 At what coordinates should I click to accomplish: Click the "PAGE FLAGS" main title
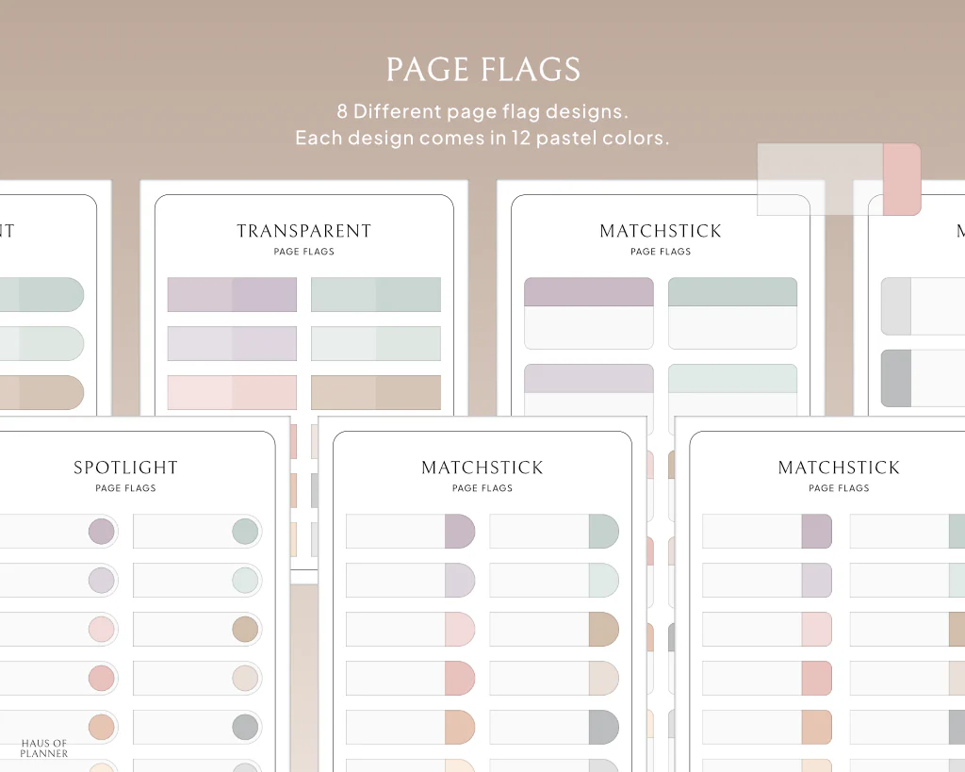pyautogui.click(x=482, y=70)
